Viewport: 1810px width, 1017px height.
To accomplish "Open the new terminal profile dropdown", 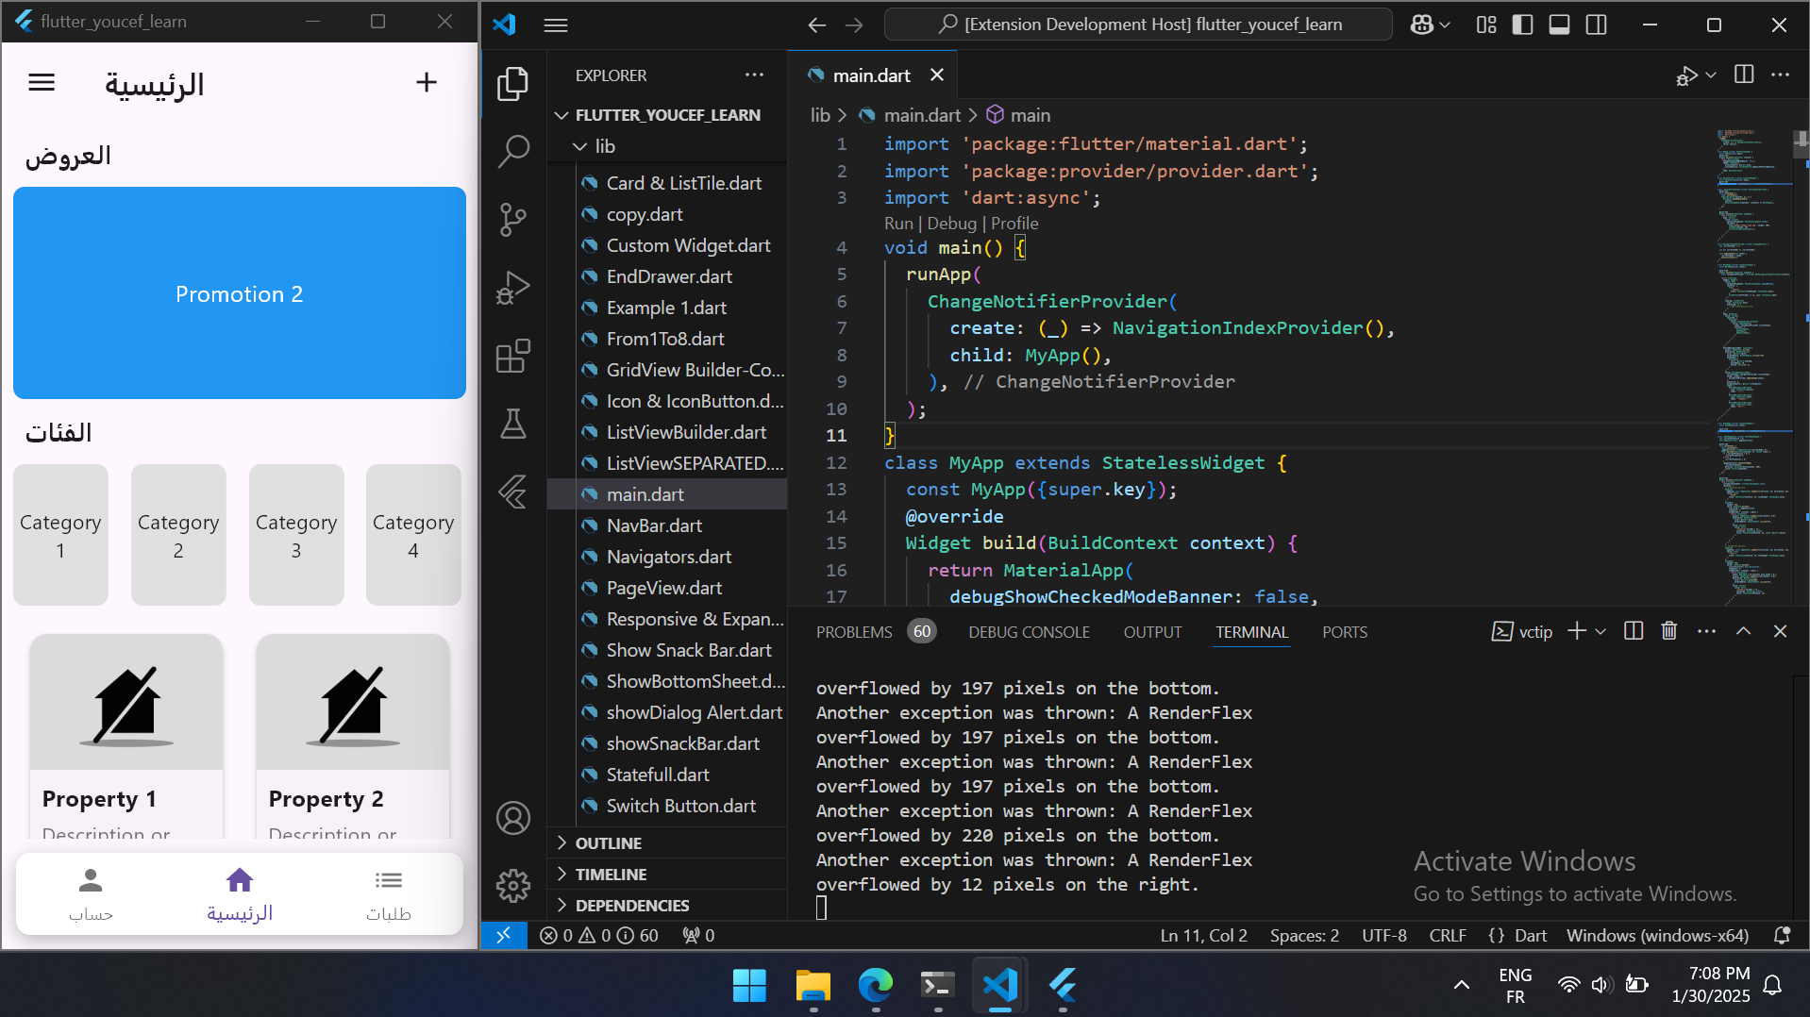I will pos(1601,631).
